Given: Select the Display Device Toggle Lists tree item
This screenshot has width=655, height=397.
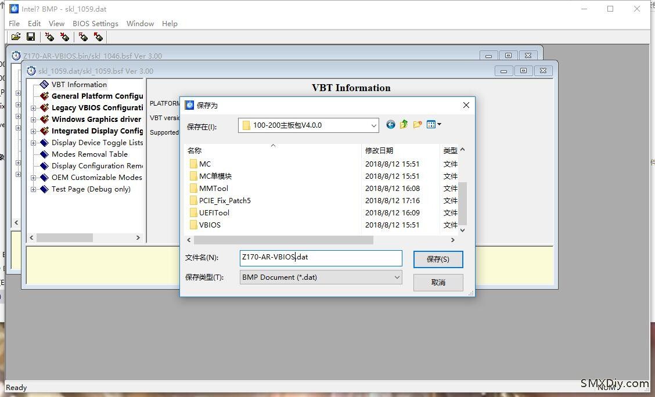Looking at the screenshot, I should [x=98, y=143].
